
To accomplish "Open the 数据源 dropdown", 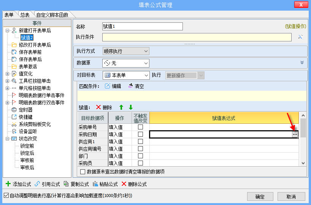I will tap(146, 63).
